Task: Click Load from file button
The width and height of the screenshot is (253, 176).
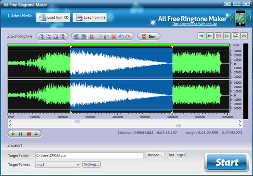Action: click(x=90, y=17)
